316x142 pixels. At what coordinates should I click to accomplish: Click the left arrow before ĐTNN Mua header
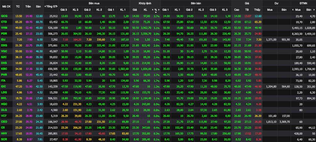click(x=293, y=10)
